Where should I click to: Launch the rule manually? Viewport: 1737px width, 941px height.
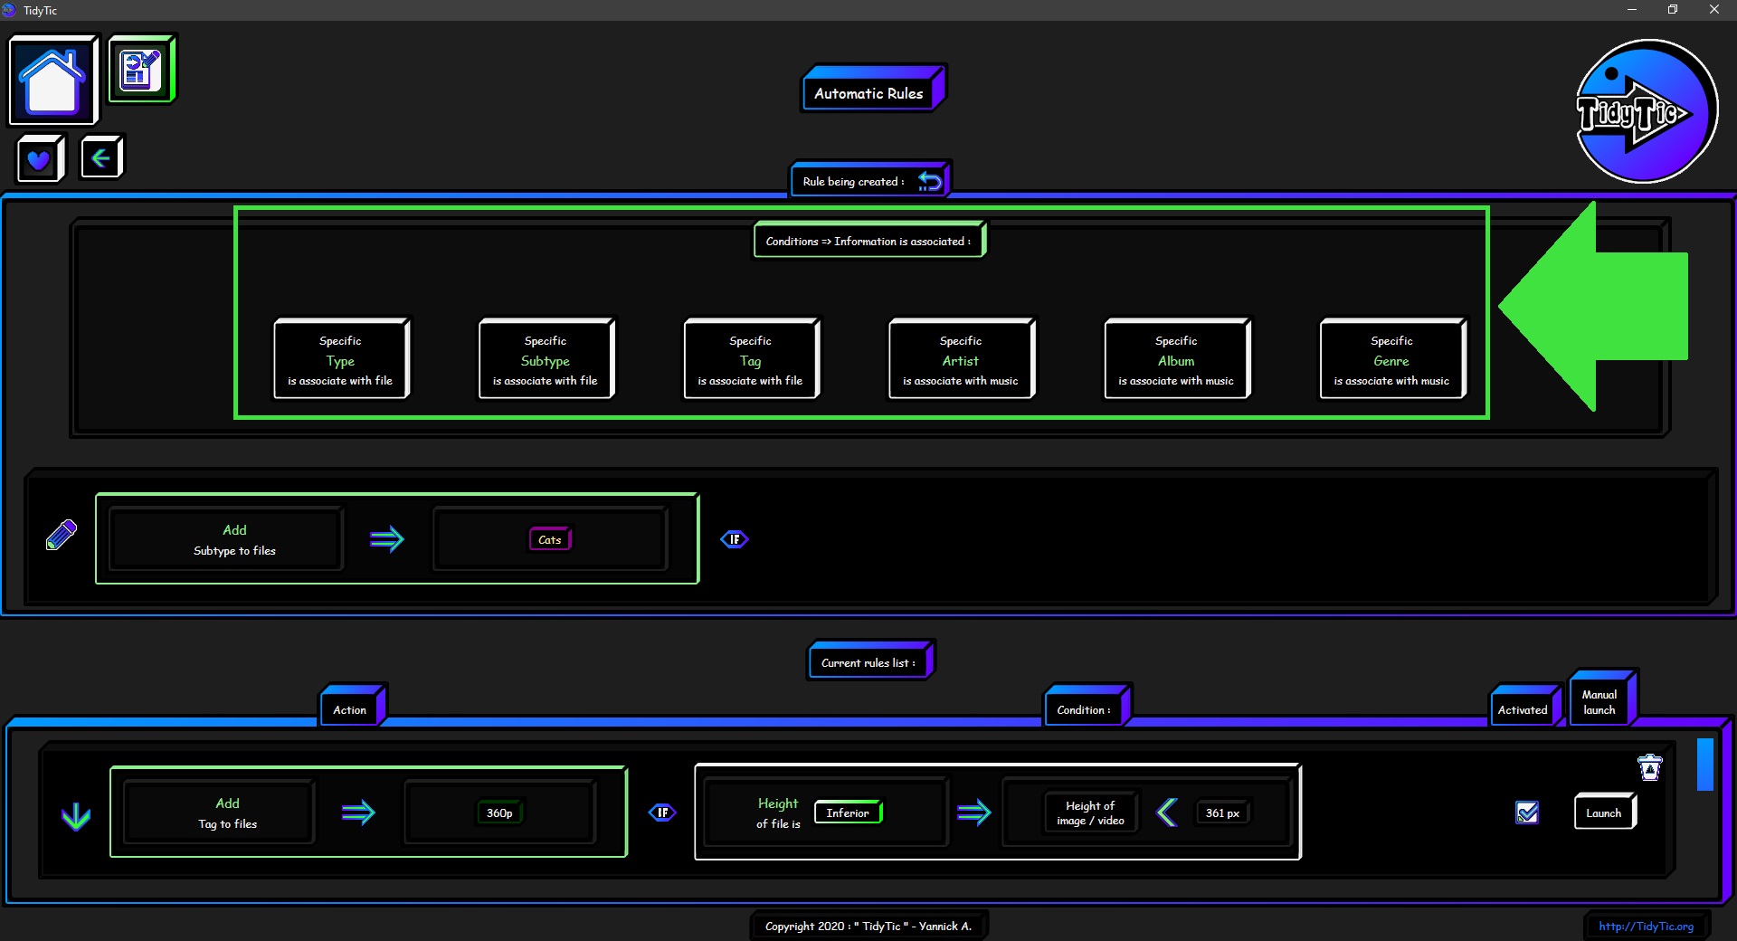pos(1603,813)
